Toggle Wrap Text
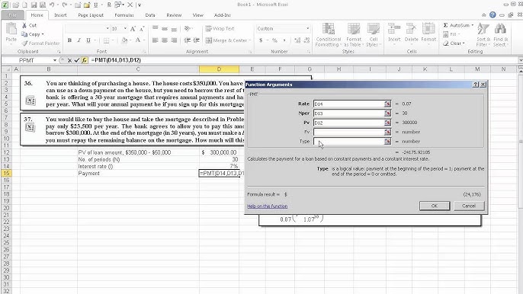This screenshot has height=294, width=523. (220, 29)
